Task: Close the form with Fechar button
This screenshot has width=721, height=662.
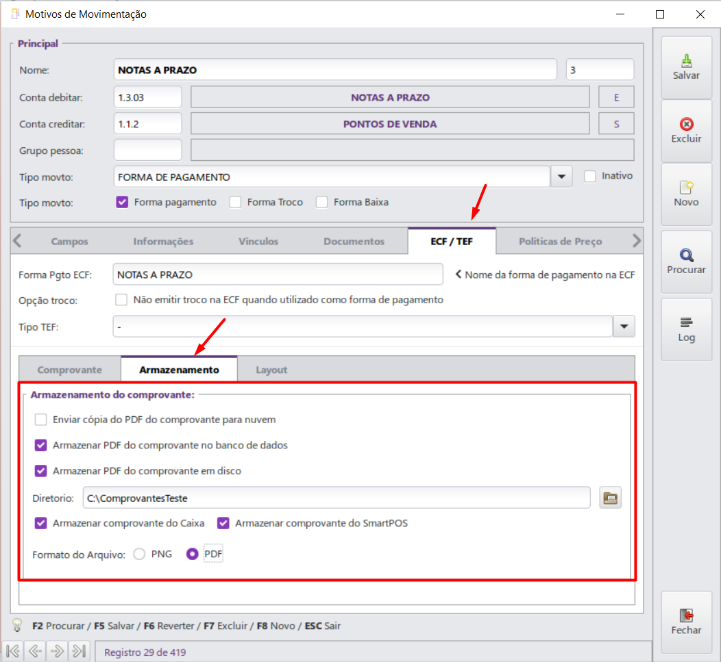Action: (x=686, y=622)
